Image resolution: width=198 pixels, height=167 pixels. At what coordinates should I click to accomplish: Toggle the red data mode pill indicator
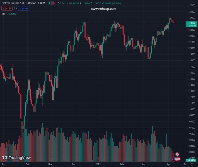coord(53,3)
